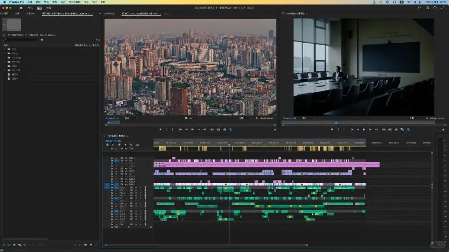Image resolution: width=449 pixels, height=252 pixels.
Task: Open the Source monitor settings wrench
Action: click(x=257, y=118)
